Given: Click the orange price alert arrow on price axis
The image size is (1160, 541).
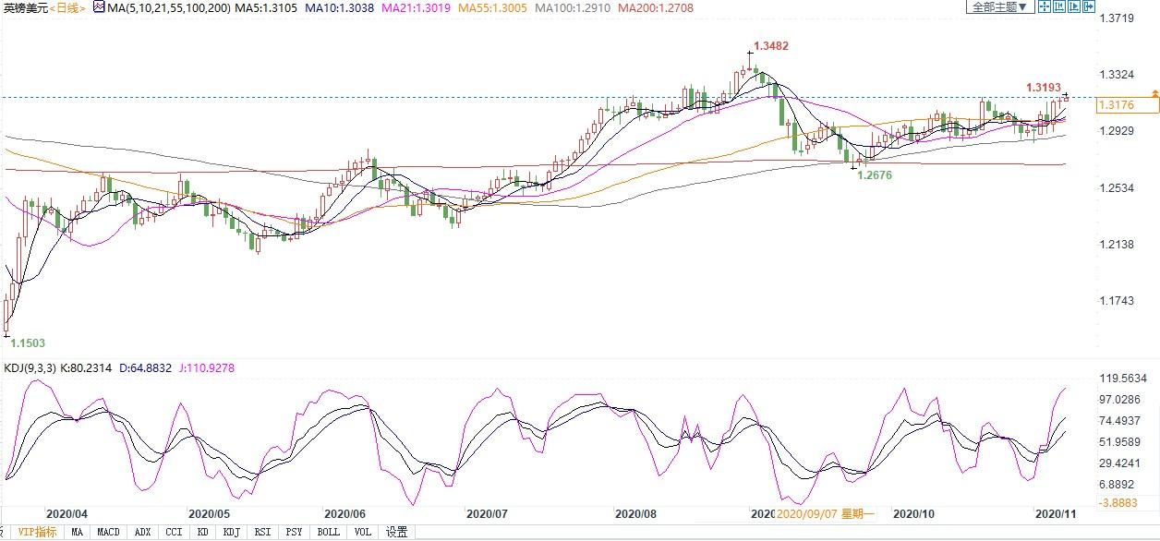Looking at the screenshot, I should (x=1154, y=94).
